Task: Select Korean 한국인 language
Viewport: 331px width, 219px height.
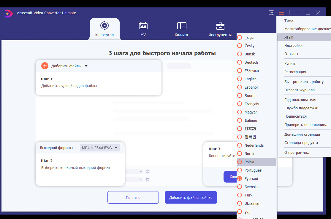Action: coord(256,137)
